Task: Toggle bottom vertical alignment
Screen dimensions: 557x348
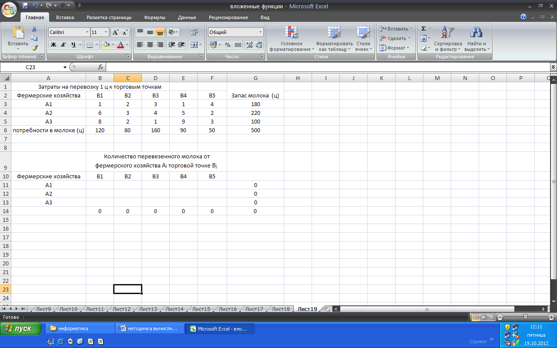Action: click(x=160, y=32)
